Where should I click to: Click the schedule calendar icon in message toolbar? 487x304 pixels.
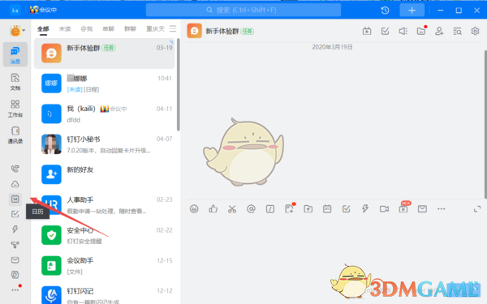[x=327, y=209]
